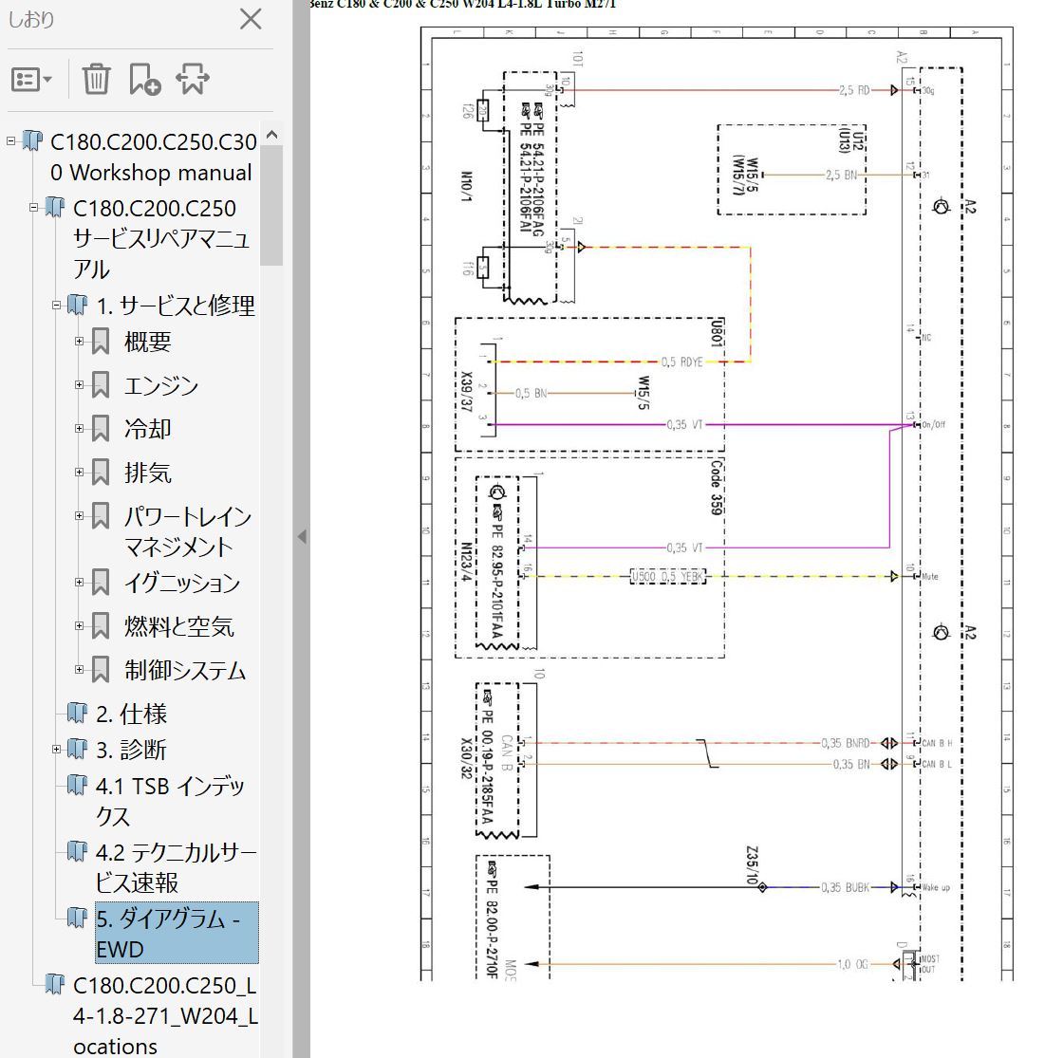Click the 概要 bookmark ribbon icon
The height and width of the screenshot is (1058, 1063).
pos(101,342)
